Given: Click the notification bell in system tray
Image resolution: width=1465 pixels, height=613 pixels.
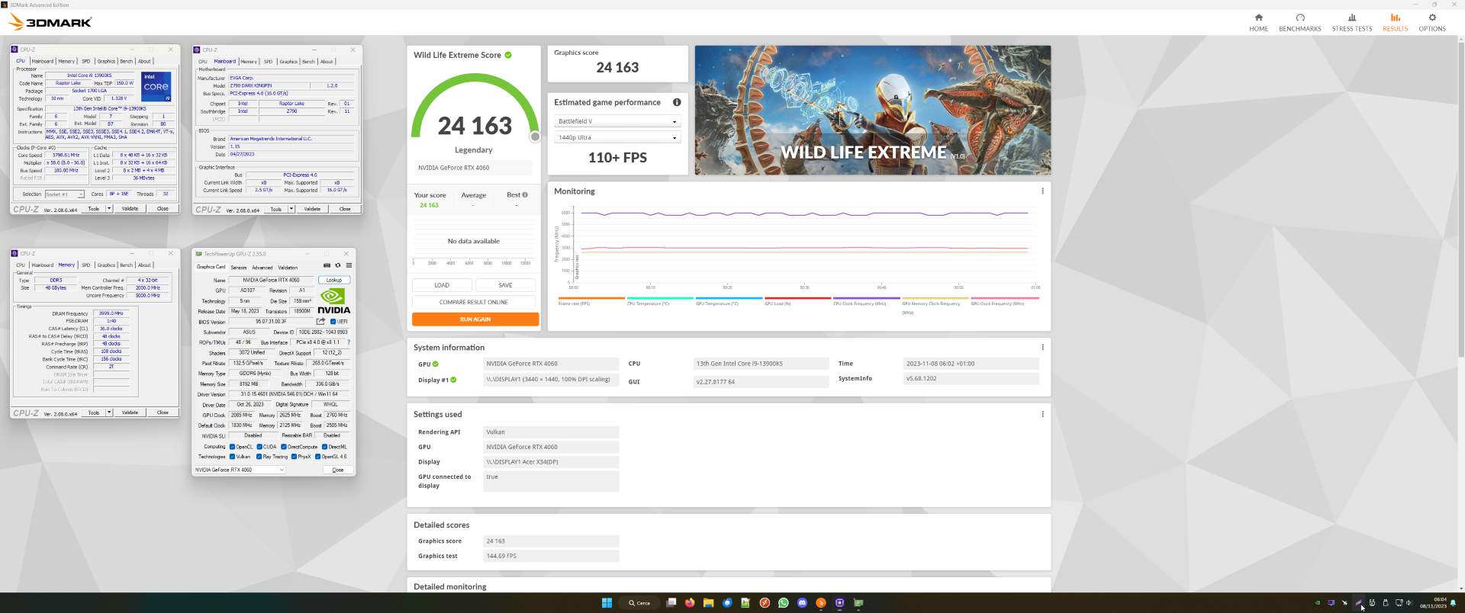Looking at the screenshot, I should pyautogui.click(x=1453, y=603).
